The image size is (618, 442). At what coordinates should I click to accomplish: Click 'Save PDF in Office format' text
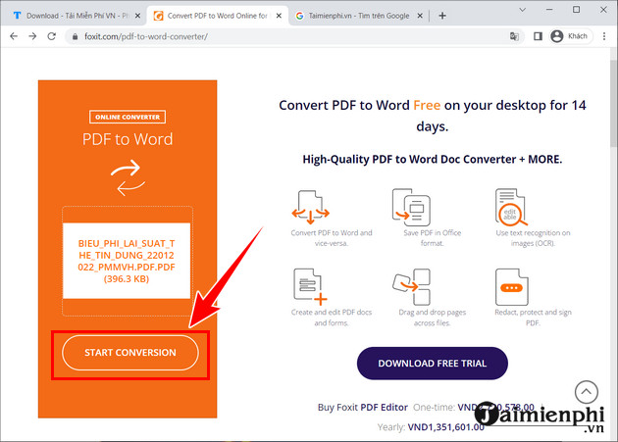point(433,238)
